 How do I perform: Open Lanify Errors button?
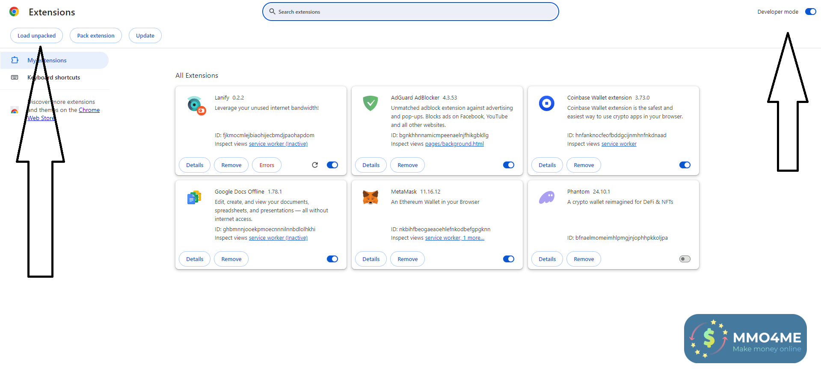pyautogui.click(x=267, y=165)
